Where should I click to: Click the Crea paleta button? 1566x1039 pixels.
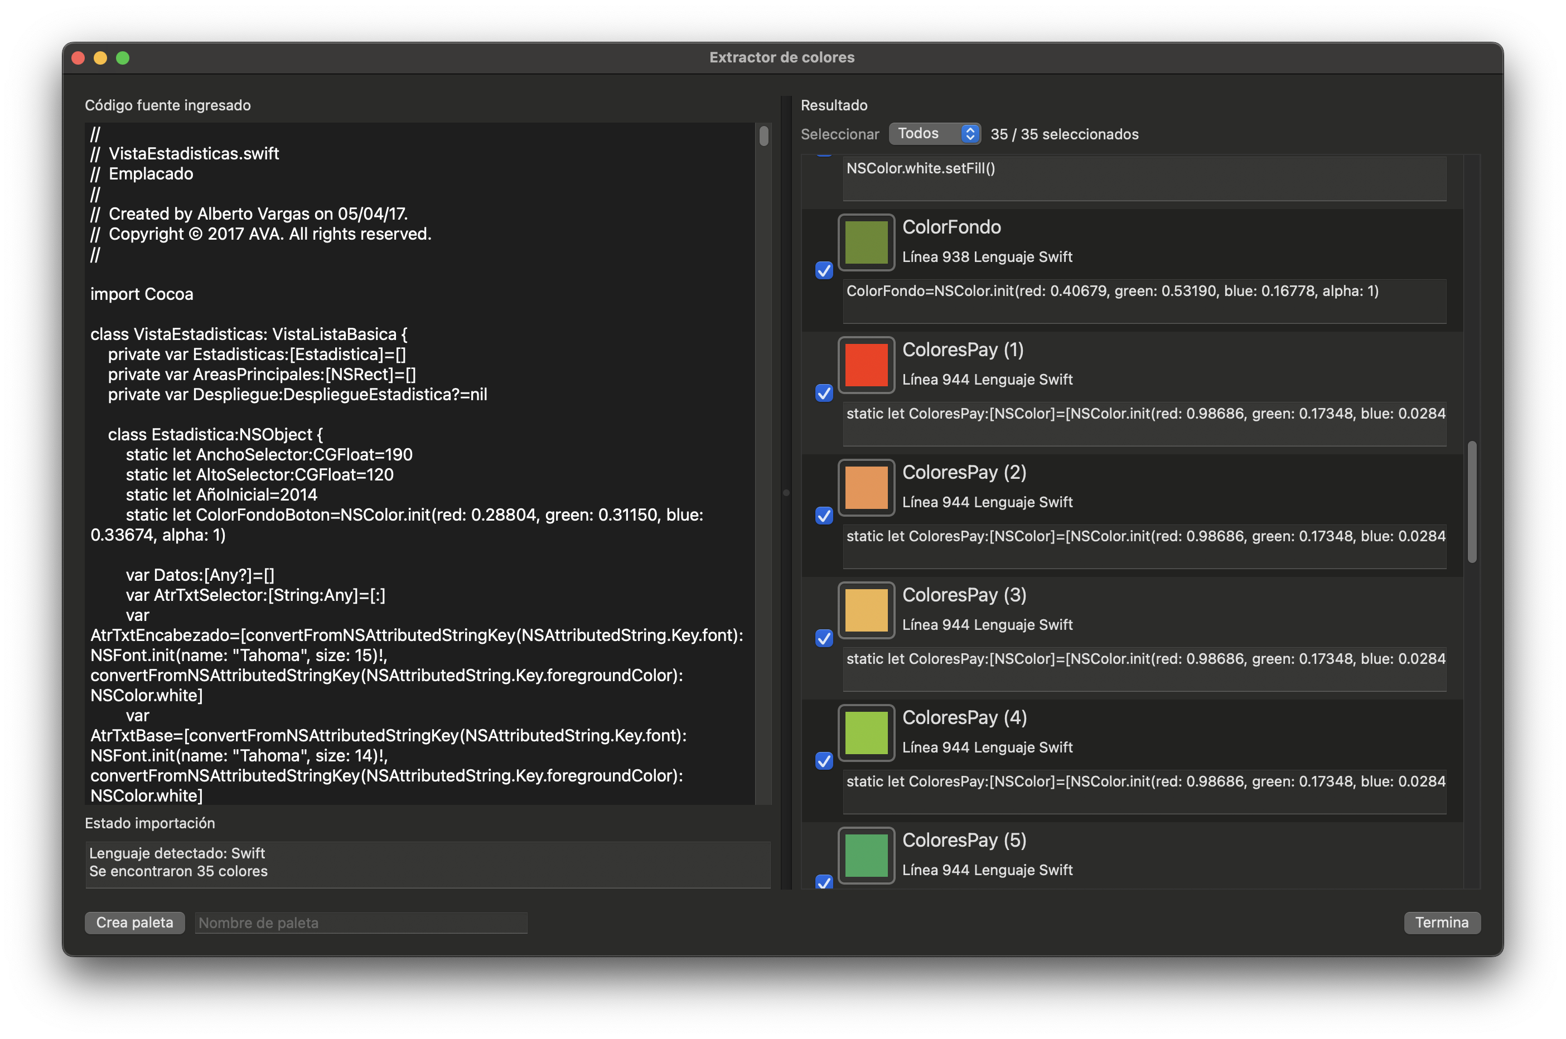[x=134, y=923]
